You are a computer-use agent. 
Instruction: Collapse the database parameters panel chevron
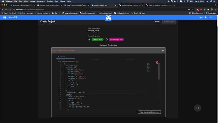pyautogui.click(x=163, y=51)
